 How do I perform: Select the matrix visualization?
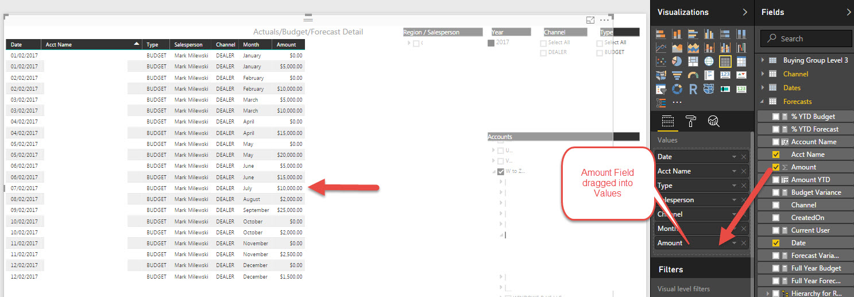pos(741,61)
